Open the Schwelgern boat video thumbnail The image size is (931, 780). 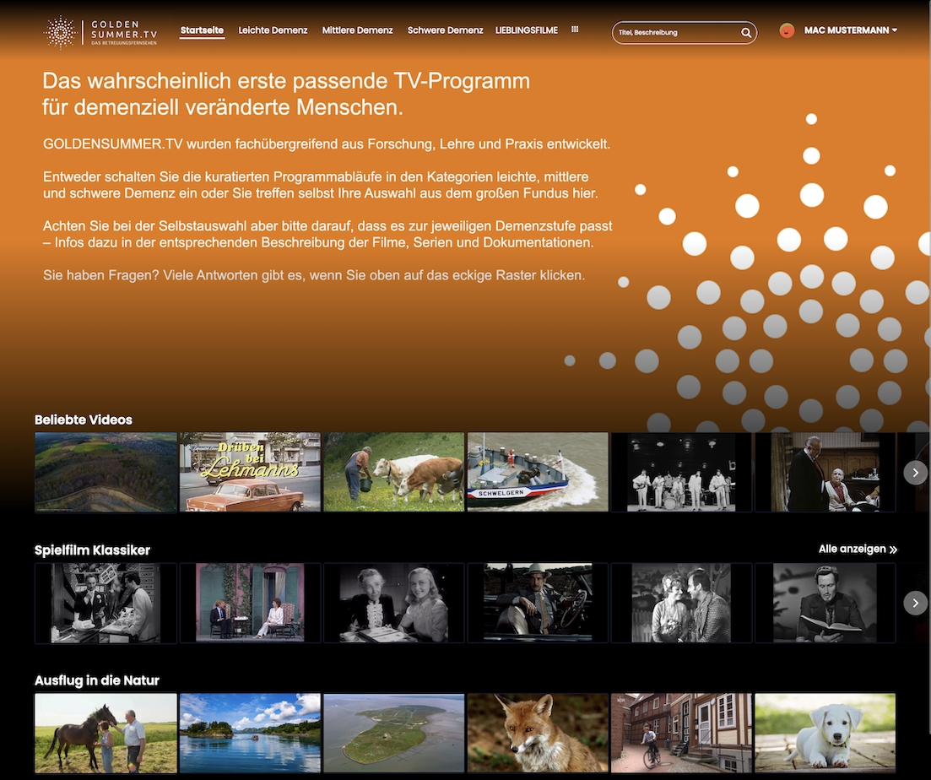[x=538, y=472]
